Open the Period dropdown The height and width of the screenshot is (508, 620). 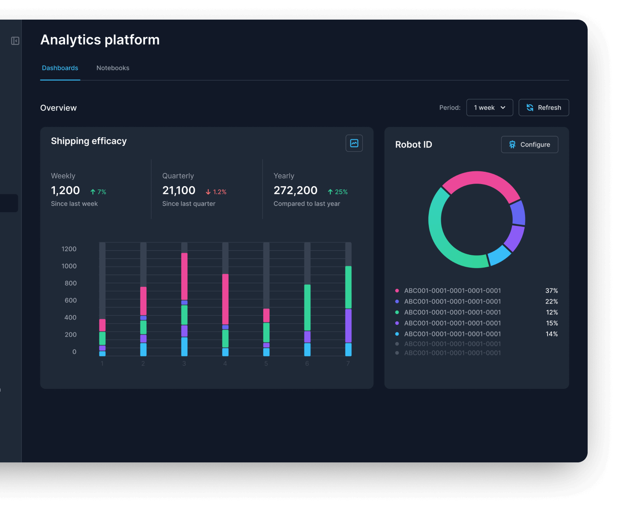pos(489,107)
